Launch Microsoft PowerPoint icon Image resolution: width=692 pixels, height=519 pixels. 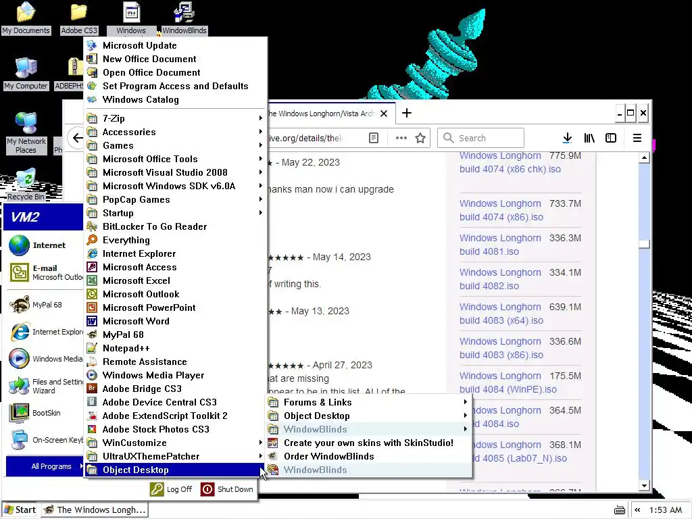92,307
